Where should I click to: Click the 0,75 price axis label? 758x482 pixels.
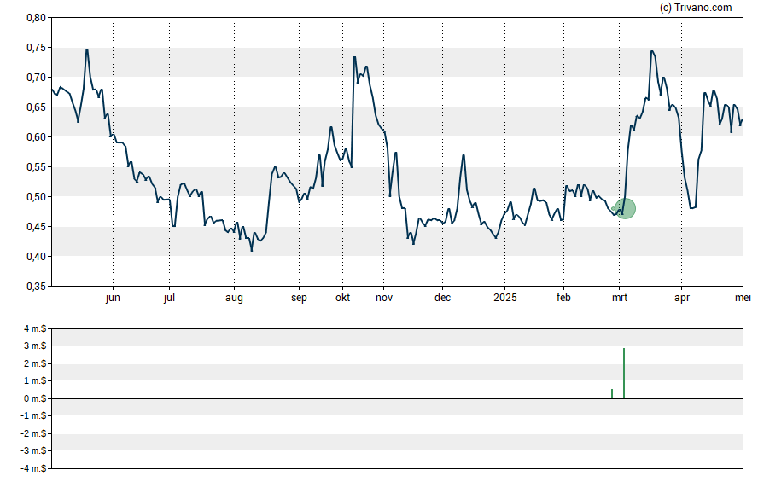tap(36, 48)
